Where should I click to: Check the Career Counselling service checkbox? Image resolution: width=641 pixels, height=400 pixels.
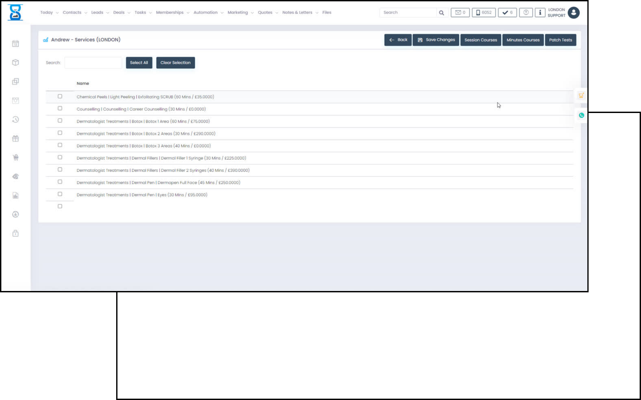point(60,108)
